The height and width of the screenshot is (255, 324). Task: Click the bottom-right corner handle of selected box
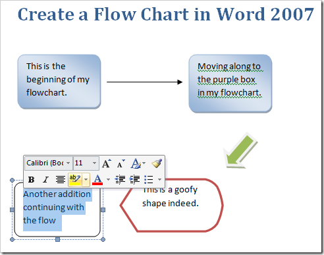(x=103, y=239)
